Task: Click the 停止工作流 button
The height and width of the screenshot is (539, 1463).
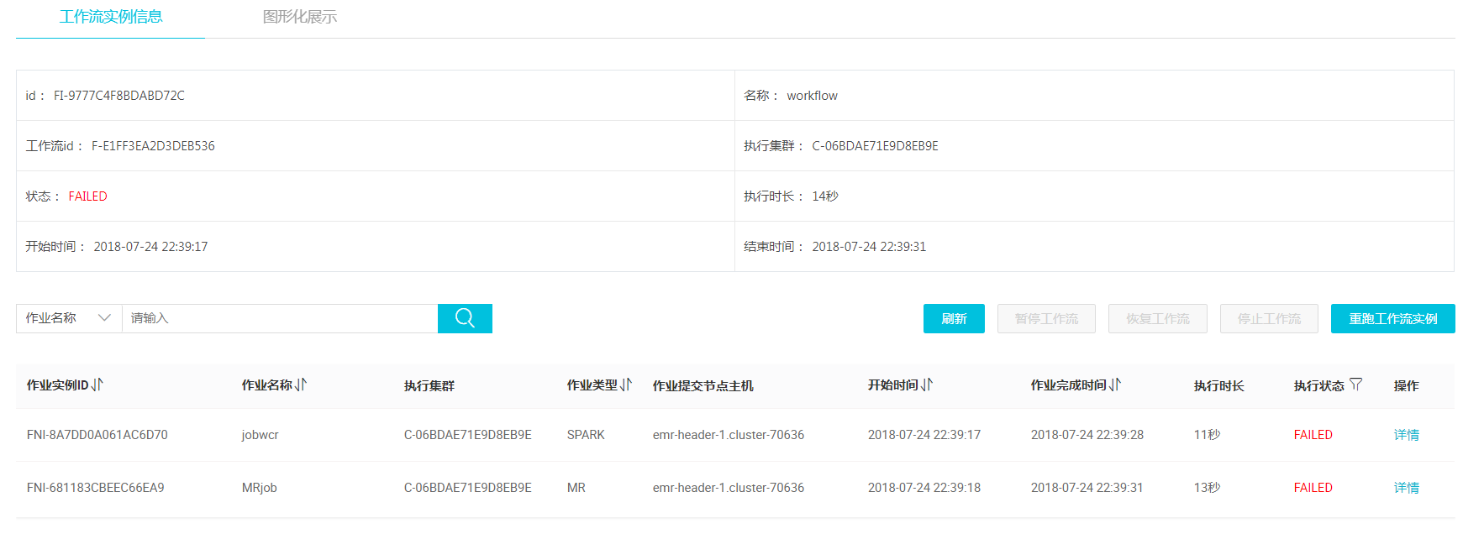Action: point(1269,319)
